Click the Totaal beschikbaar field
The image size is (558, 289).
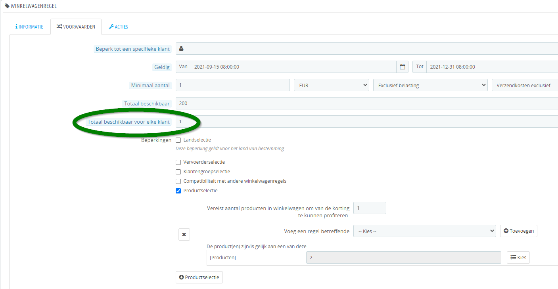coord(367,103)
